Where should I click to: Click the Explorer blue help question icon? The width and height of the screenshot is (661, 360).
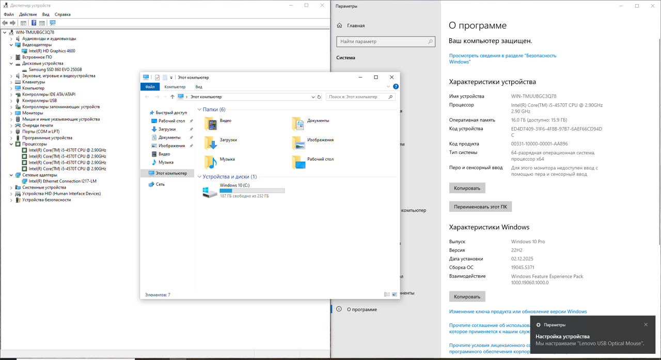click(x=396, y=87)
